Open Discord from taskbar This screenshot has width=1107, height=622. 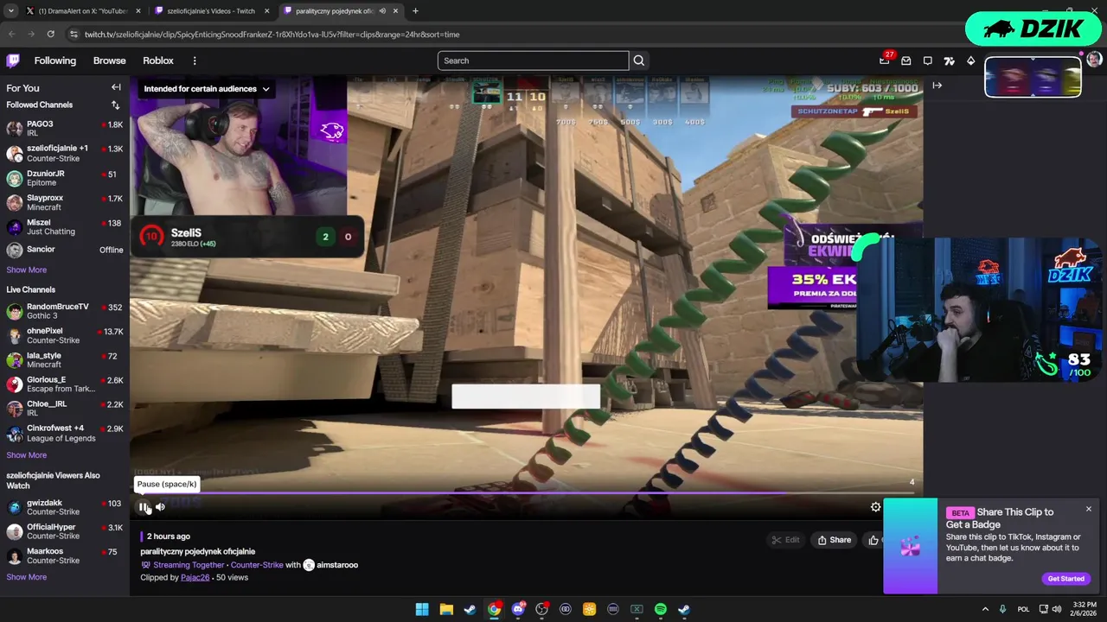tap(518, 609)
